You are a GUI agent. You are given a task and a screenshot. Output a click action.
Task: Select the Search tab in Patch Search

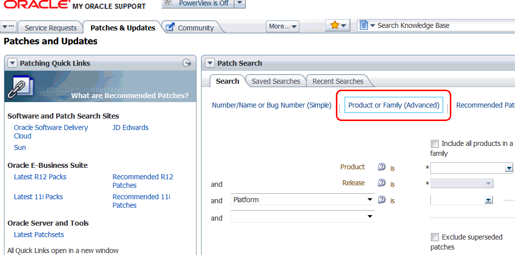click(227, 81)
